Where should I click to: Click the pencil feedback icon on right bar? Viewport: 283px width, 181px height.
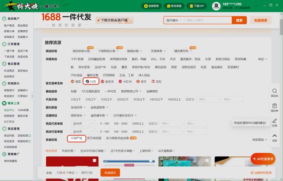tap(275, 121)
